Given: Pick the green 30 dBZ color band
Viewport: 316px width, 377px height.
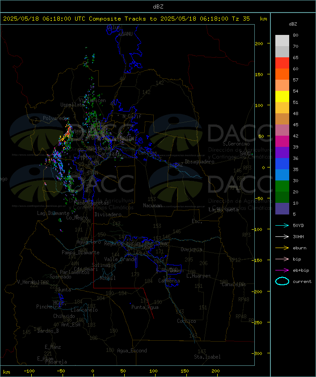Looking at the screenshot, I should [x=282, y=186].
